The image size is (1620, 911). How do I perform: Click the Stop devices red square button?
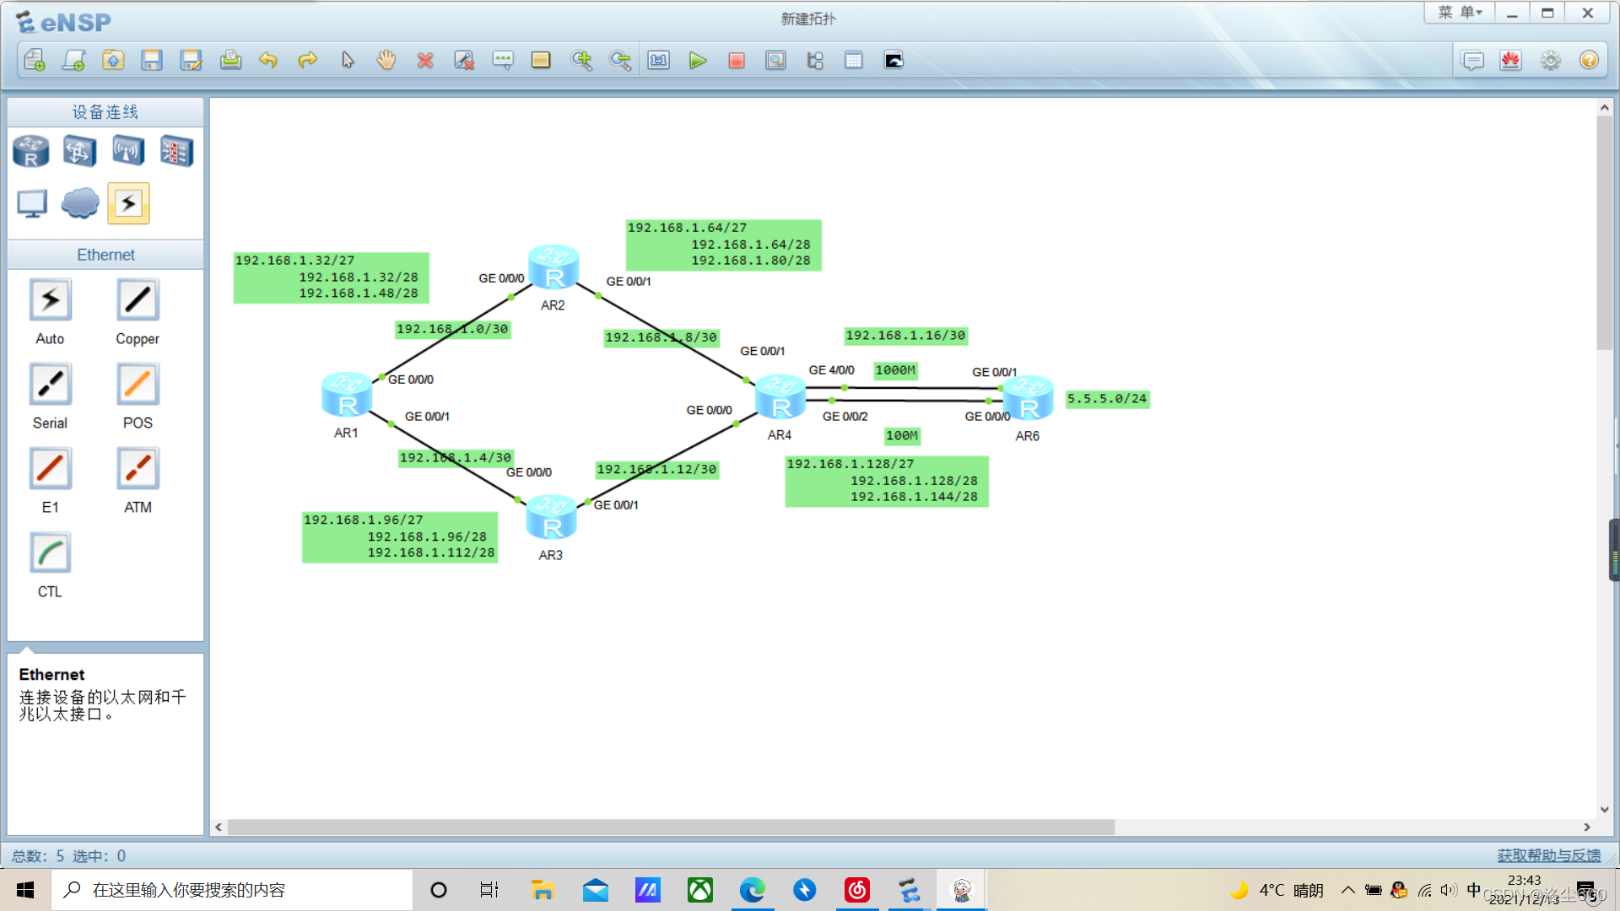[x=736, y=61]
